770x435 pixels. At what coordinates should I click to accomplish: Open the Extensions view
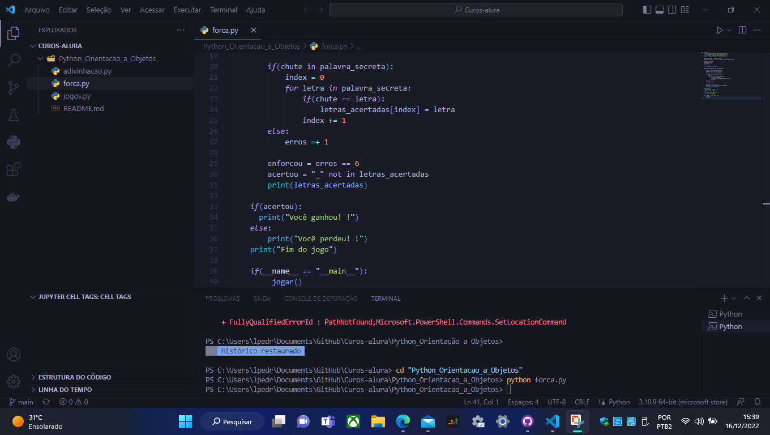point(14,169)
